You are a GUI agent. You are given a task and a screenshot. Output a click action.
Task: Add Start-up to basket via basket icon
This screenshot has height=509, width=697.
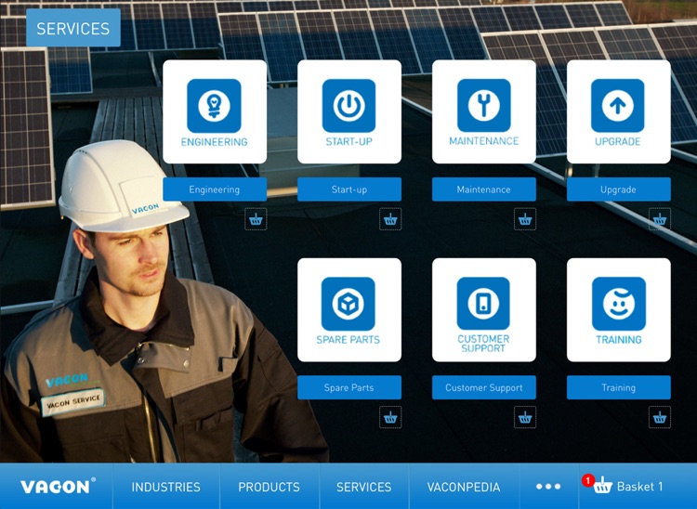pyautogui.click(x=390, y=219)
